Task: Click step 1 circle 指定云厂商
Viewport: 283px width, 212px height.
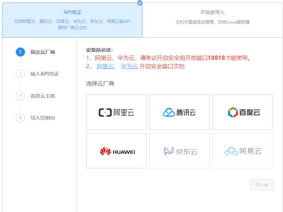Action: click(x=20, y=52)
